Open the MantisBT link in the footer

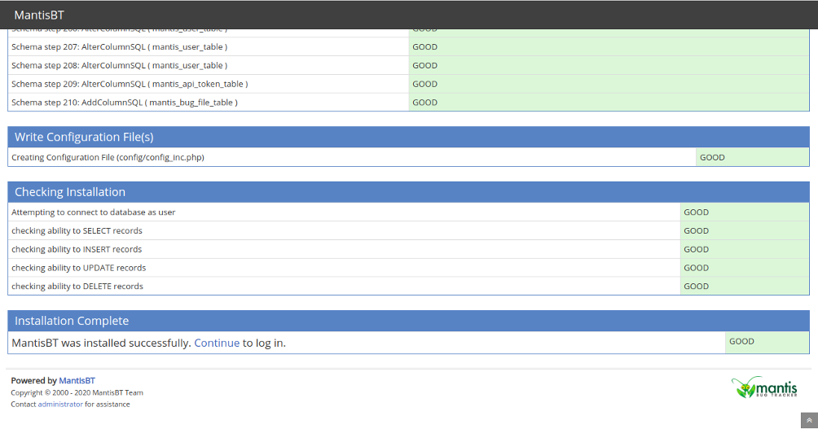[x=77, y=380]
